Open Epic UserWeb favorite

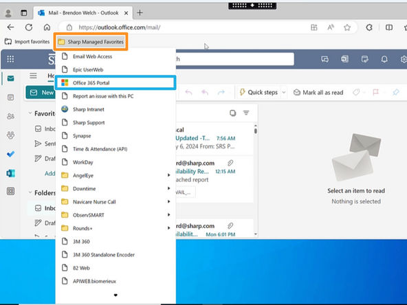tap(115, 69)
